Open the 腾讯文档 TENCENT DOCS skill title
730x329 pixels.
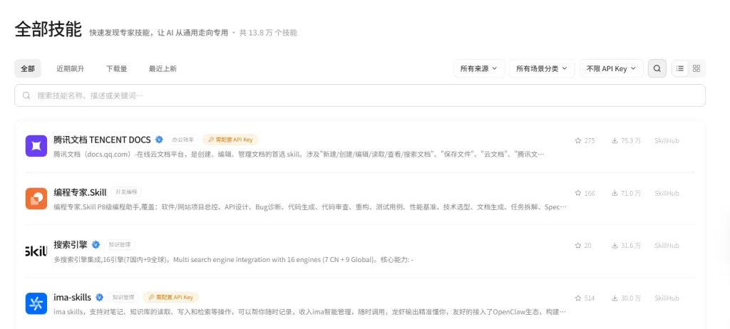[x=102, y=140]
